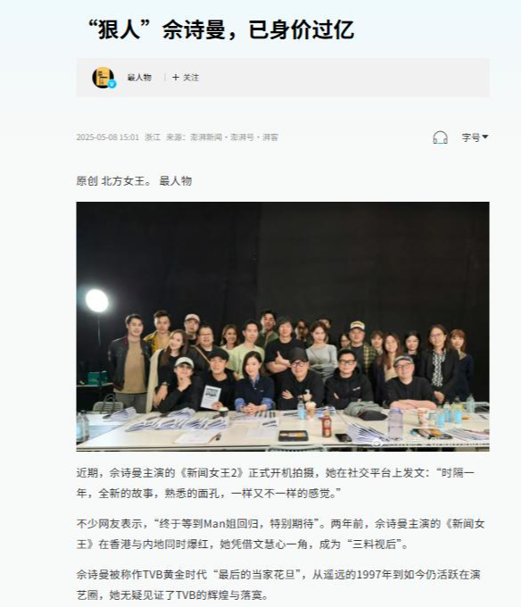
Task: Click the 澎湃号 source link
Action: [242, 137]
